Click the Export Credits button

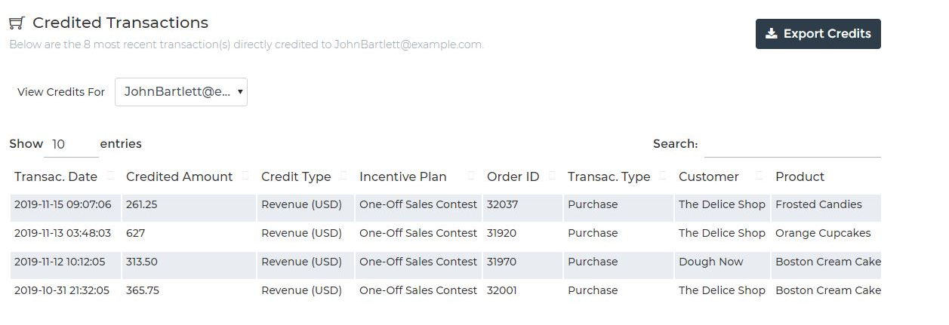click(818, 34)
